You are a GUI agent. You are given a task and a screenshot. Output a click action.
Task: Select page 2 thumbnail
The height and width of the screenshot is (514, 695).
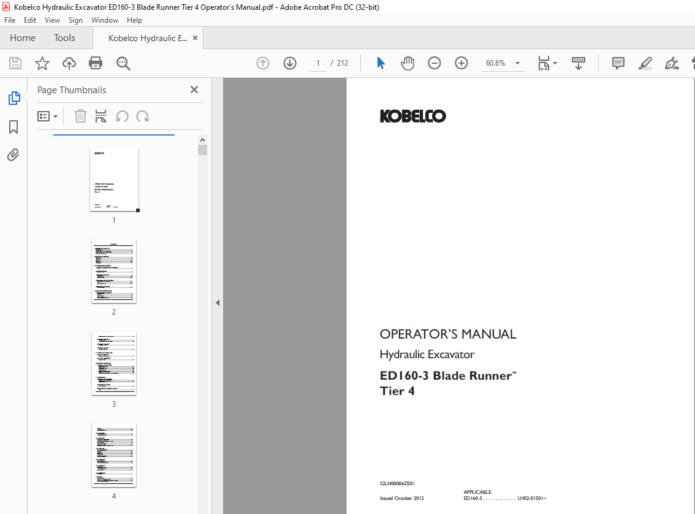click(x=114, y=271)
